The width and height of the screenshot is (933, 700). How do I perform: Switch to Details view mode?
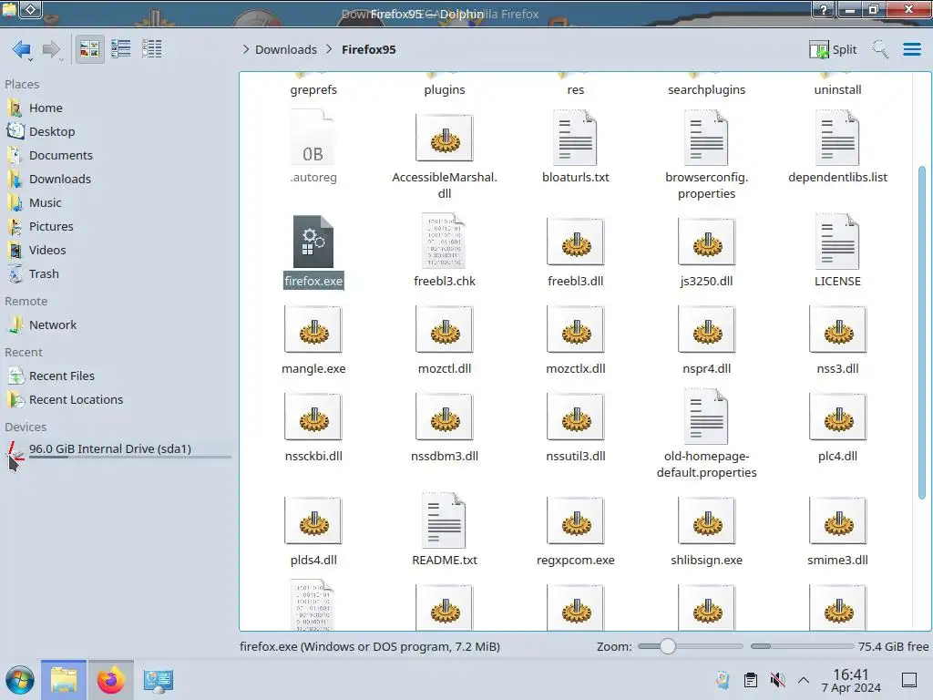click(152, 49)
